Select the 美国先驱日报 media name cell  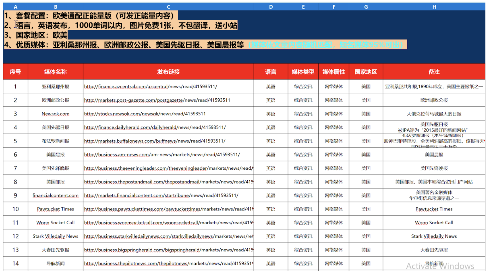(x=56, y=127)
